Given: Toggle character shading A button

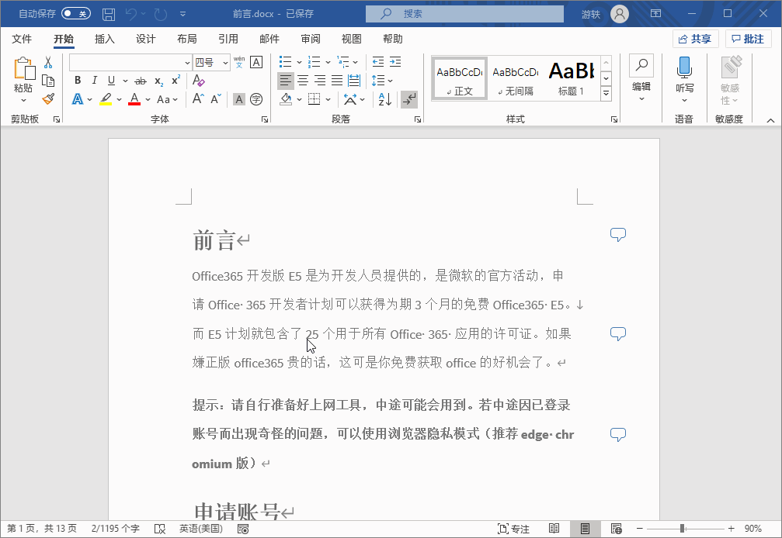Looking at the screenshot, I should [x=239, y=99].
